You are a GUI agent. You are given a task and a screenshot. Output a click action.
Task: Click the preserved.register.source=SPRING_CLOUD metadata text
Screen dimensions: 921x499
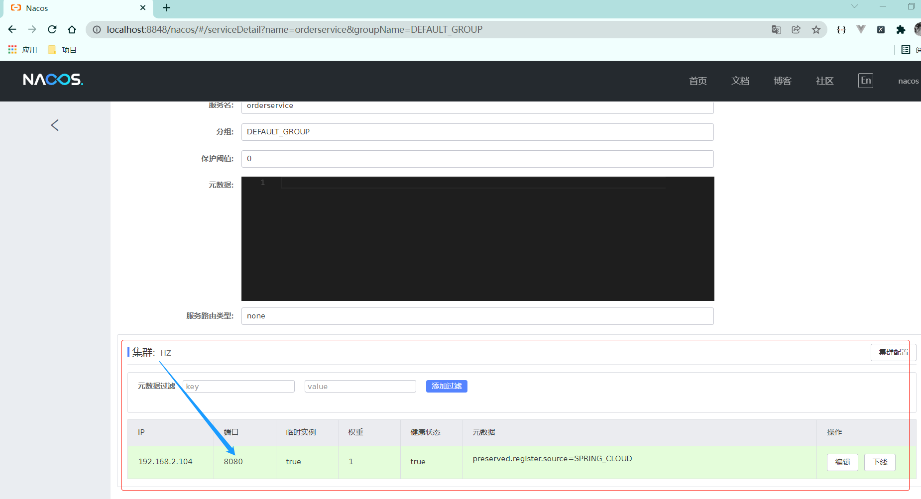pos(552,459)
